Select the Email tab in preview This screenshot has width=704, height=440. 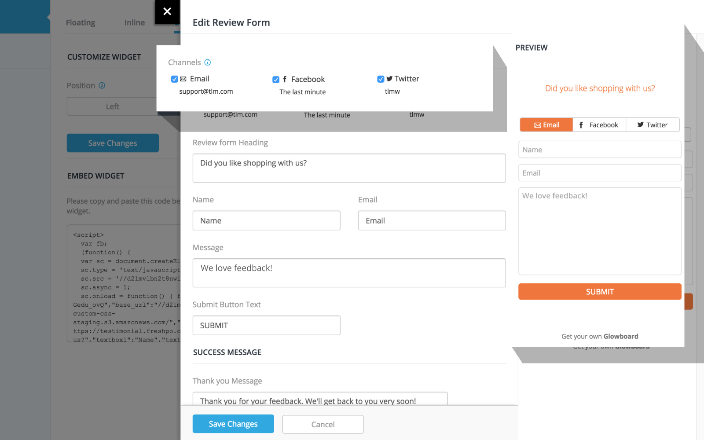(x=546, y=125)
